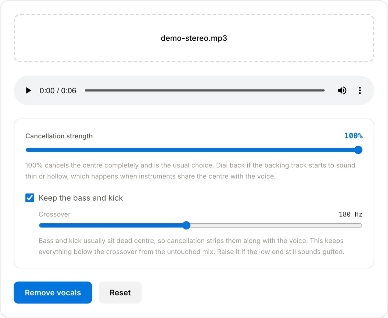388x318 pixels.
Task: Mute the audio player volume
Action: tap(342, 90)
